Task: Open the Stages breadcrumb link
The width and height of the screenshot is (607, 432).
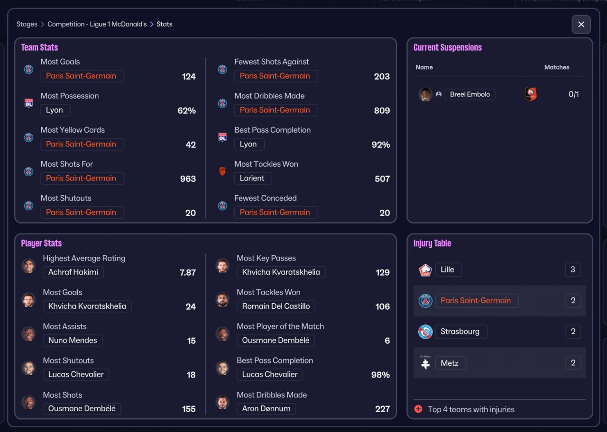Action: [27, 24]
